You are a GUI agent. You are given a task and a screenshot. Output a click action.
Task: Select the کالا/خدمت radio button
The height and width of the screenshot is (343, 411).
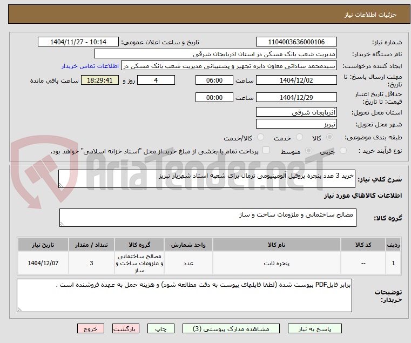tap(260, 137)
